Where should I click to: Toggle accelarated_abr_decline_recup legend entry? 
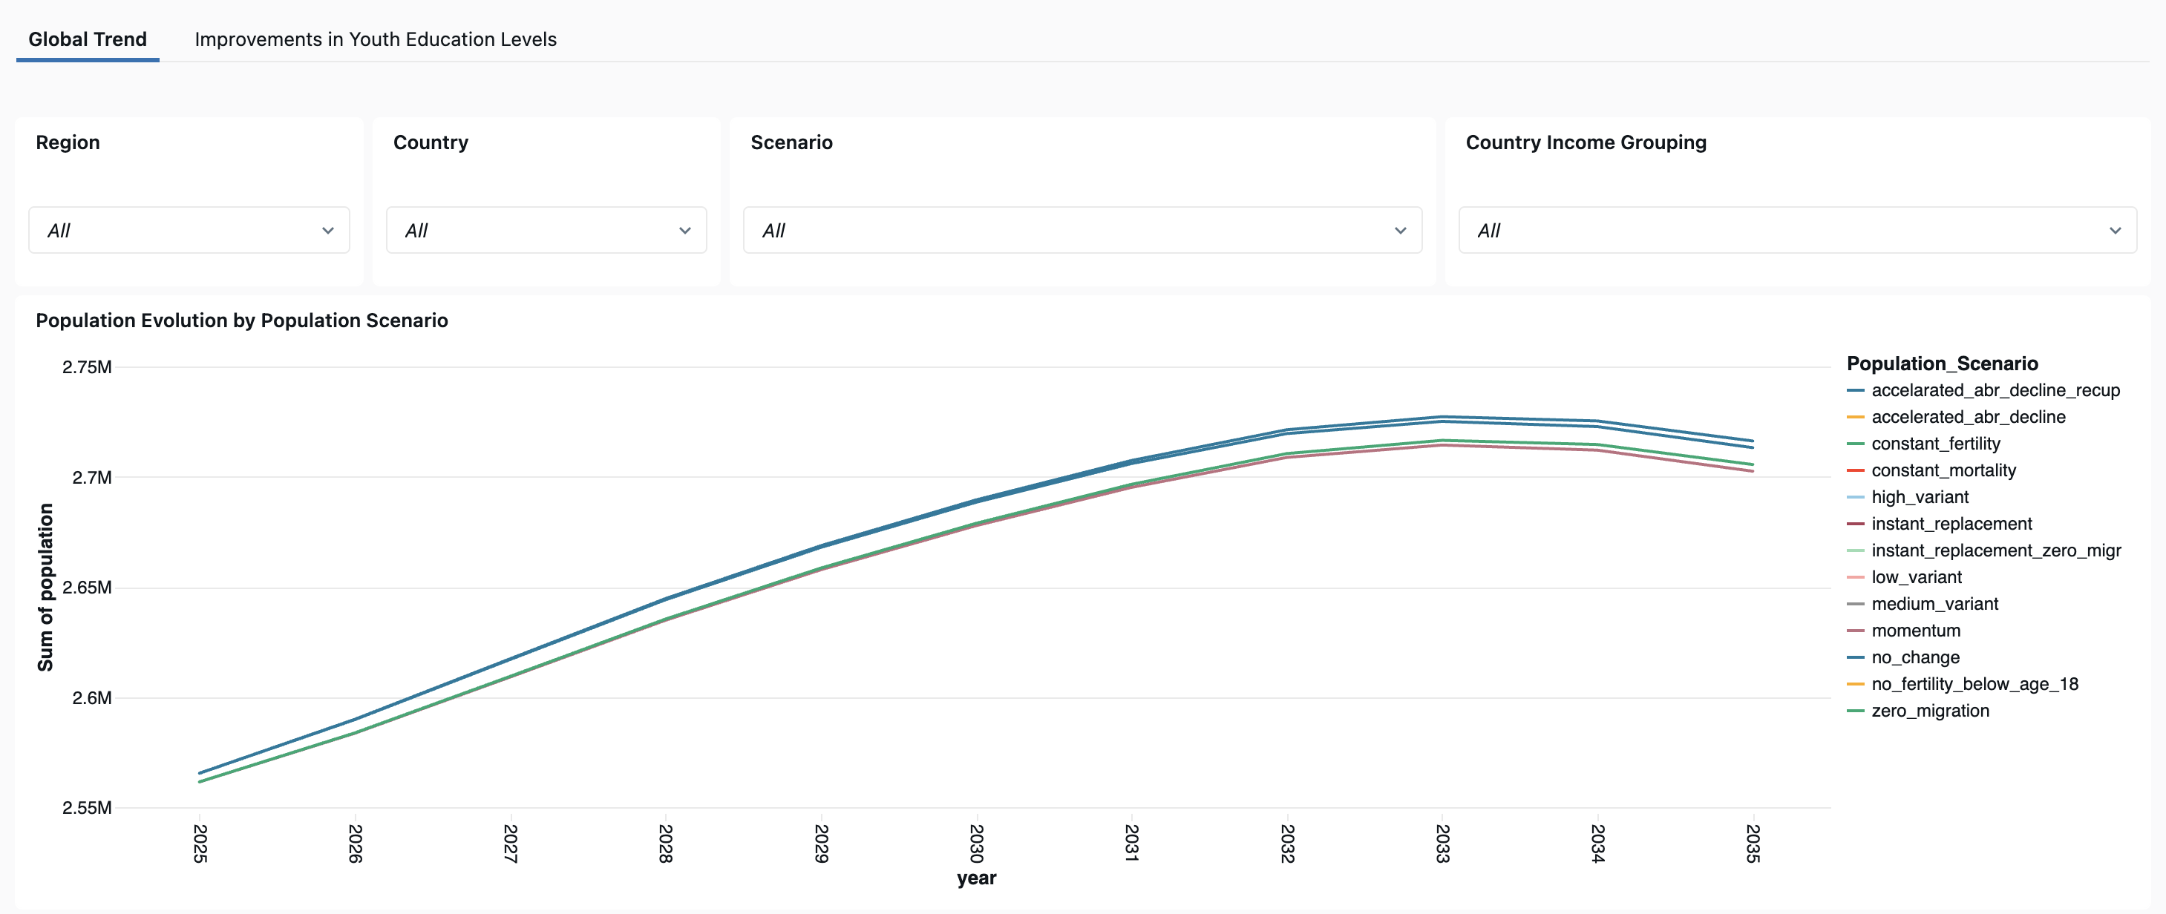pyautogui.click(x=1995, y=389)
